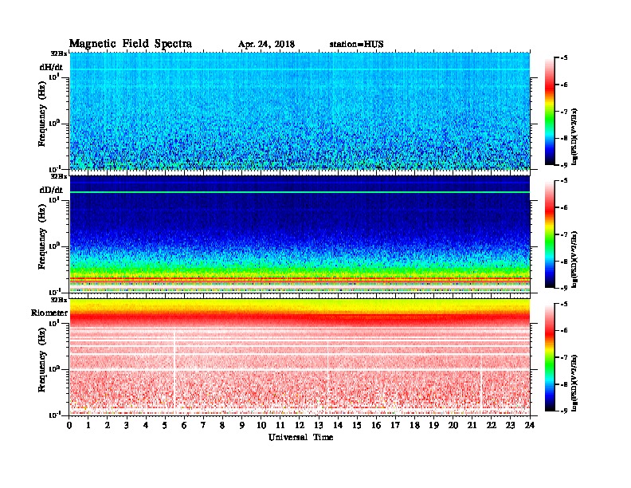Image resolution: width=631 pixels, height=488 pixels.
Task: Click the "32Hz" label atop the Riometer panel
Action: 59,300
